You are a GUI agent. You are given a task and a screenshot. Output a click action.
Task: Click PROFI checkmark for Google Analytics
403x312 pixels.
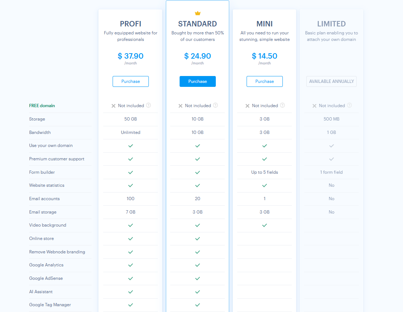point(131,265)
